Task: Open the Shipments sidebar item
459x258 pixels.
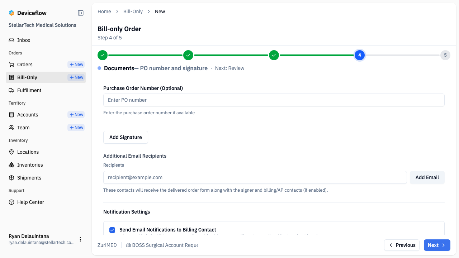Action: click(x=29, y=178)
